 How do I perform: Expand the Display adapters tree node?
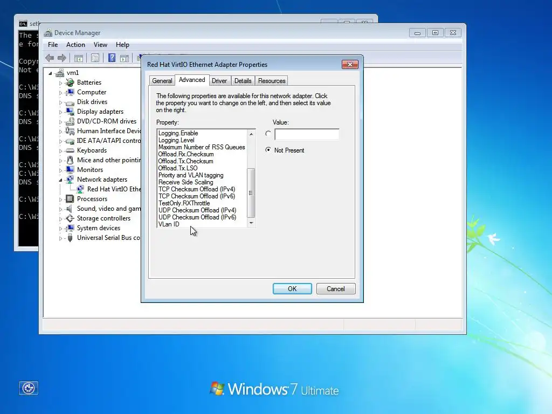pyautogui.click(x=60, y=112)
